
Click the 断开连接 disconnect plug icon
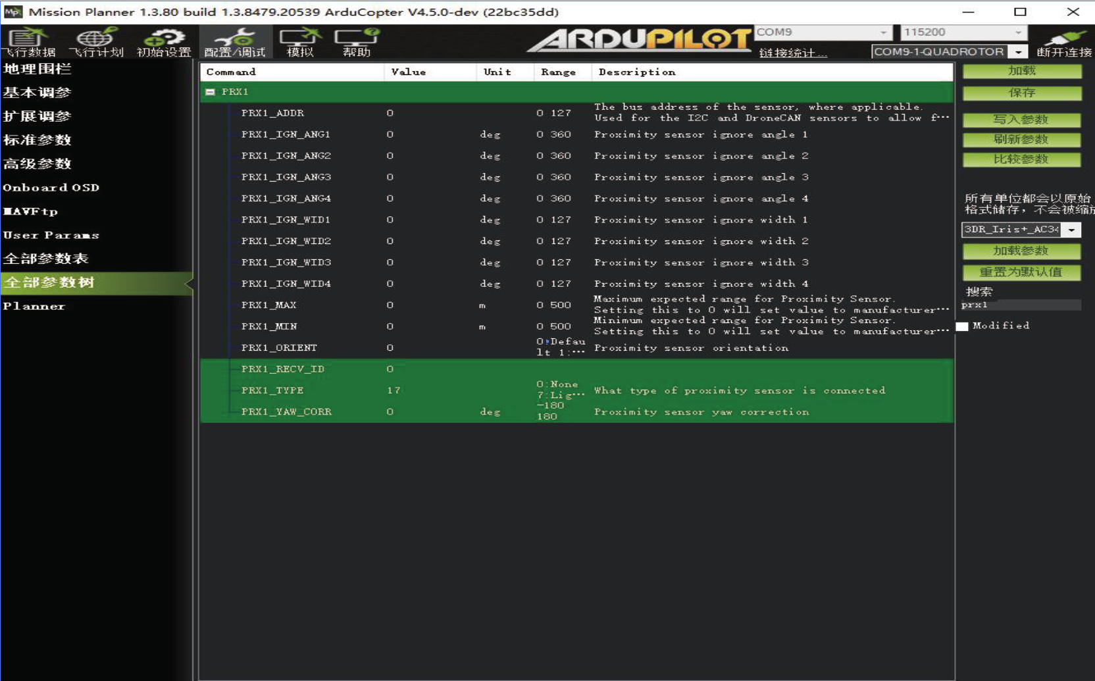(1064, 42)
